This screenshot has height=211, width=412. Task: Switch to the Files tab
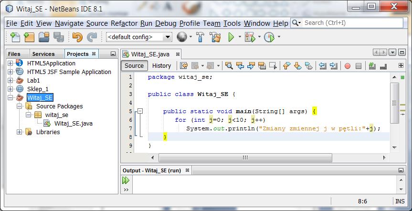click(14, 54)
